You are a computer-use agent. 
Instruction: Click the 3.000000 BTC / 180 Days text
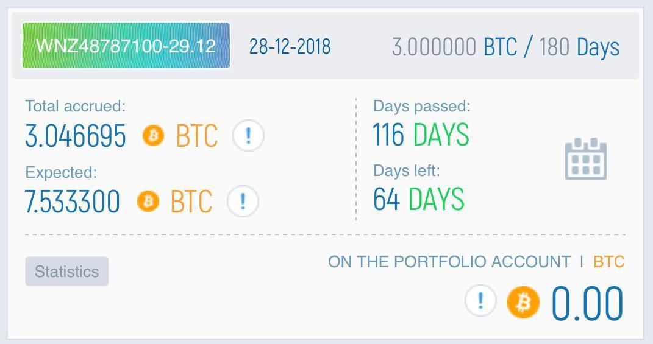[x=505, y=47]
